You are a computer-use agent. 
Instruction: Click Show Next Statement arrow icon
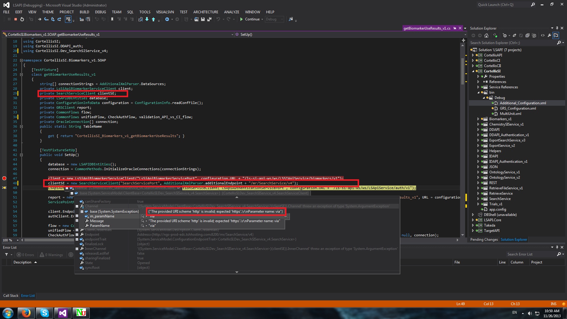click(x=40, y=19)
